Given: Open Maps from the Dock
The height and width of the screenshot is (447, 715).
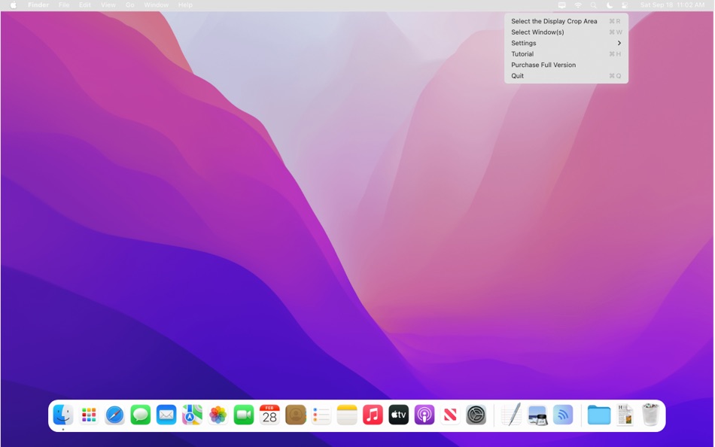Looking at the screenshot, I should click(x=191, y=415).
